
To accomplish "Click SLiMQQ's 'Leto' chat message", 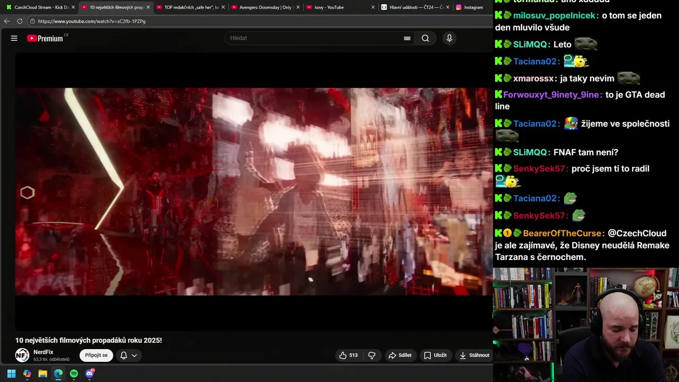I will click(x=562, y=45).
